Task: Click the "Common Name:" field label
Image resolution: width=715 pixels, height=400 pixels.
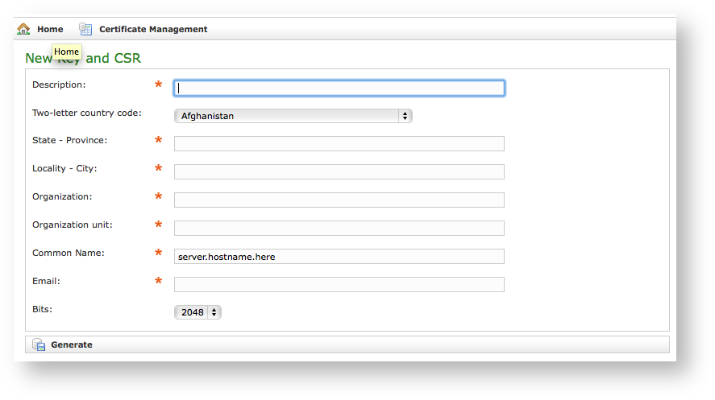Action: pos(69,253)
